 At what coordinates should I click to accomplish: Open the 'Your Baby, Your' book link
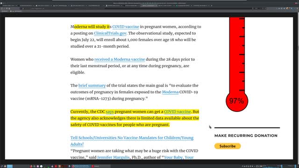point(178,157)
